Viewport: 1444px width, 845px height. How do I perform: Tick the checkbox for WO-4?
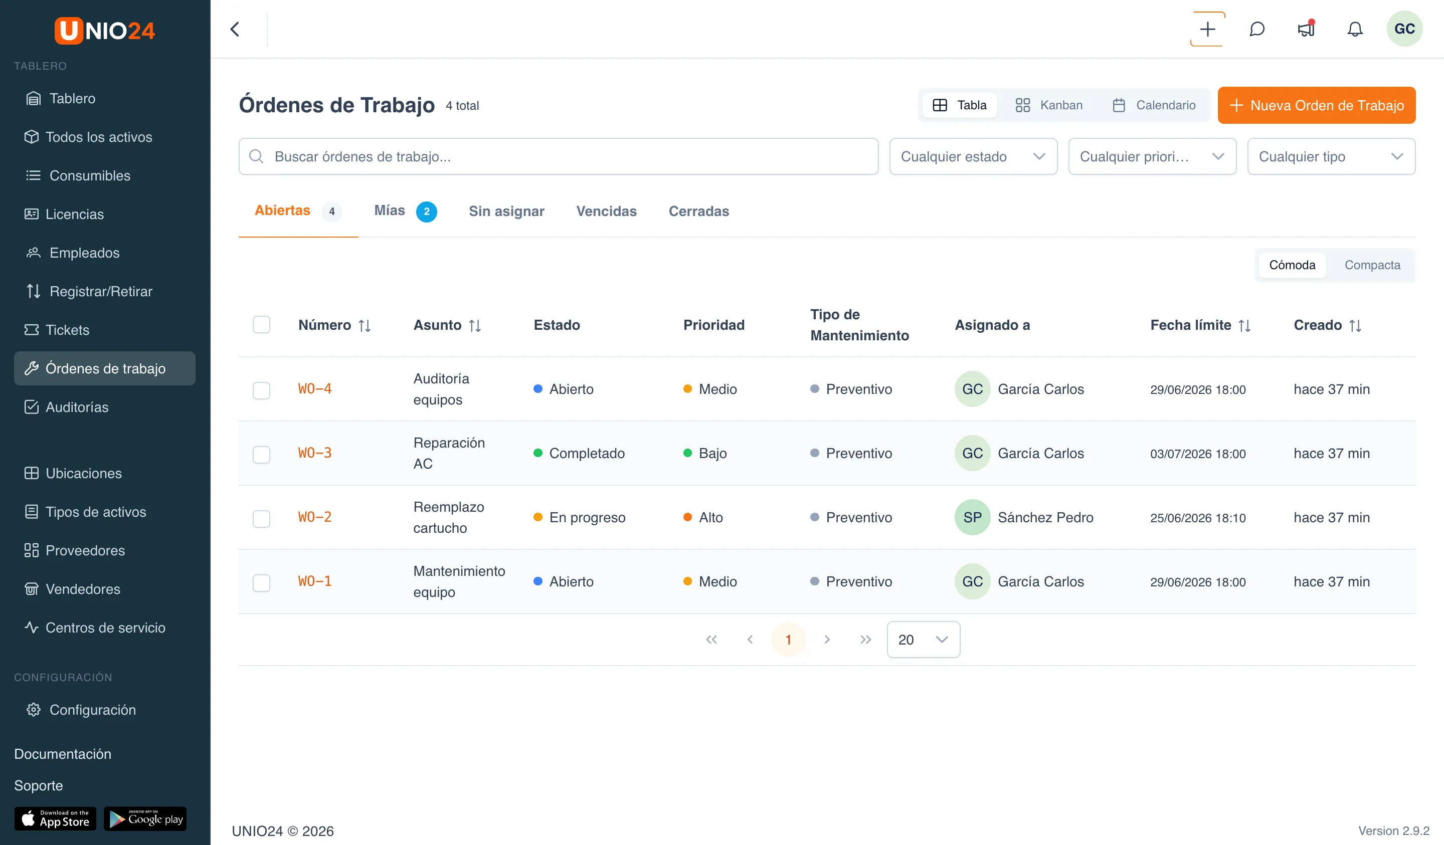261,390
